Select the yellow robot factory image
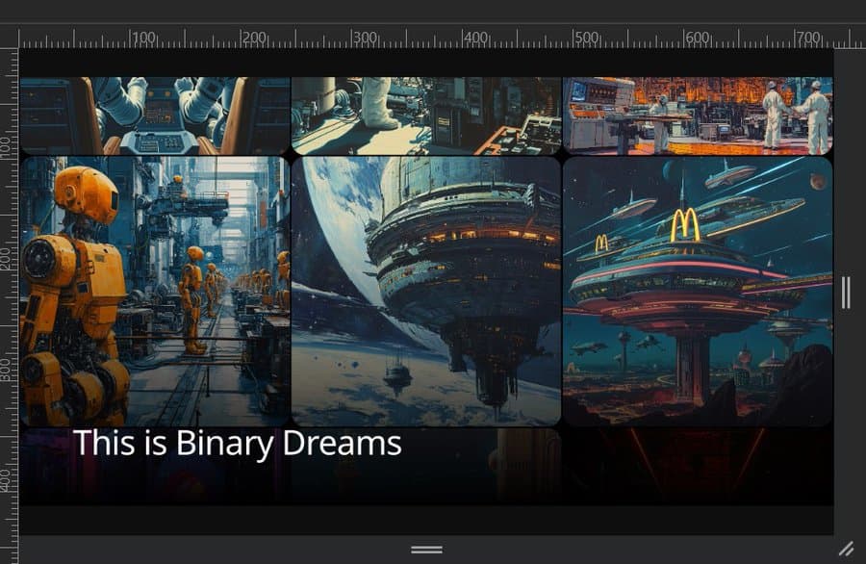The image size is (866, 564). [155, 291]
